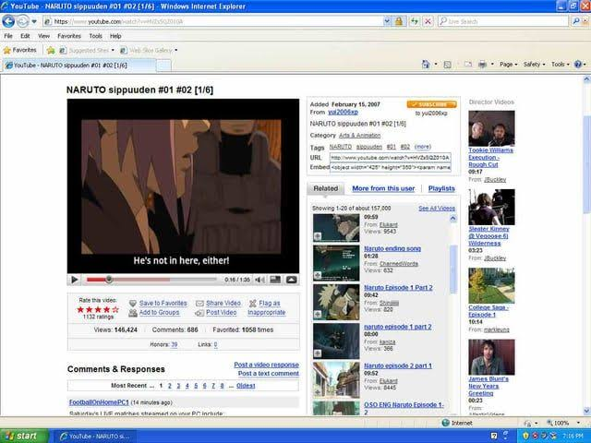The height and width of the screenshot is (443, 591).
Task: Mute the video with speaker icon
Action: coord(259,280)
